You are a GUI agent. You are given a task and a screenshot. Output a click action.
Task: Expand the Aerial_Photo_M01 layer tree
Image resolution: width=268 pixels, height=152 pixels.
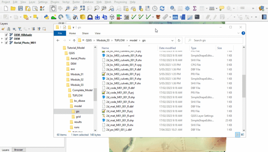pyautogui.click(x=2, y=43)
